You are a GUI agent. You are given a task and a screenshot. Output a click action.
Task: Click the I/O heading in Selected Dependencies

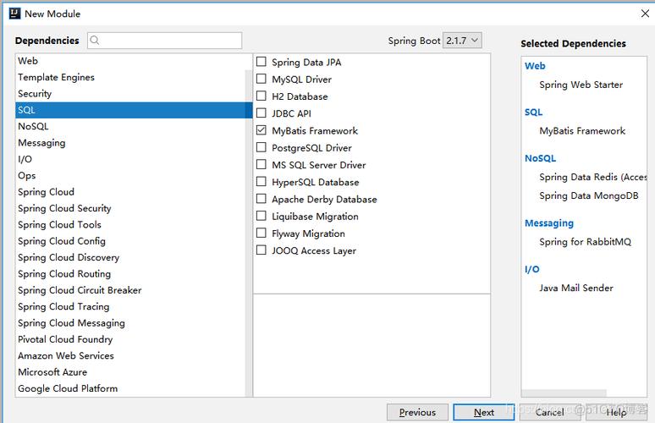point(531,269)
